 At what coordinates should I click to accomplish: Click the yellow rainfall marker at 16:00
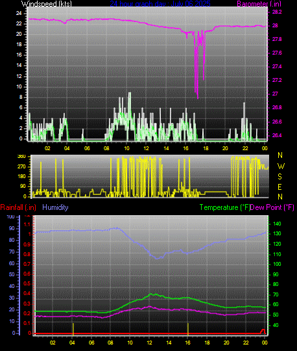click(188, 329)
